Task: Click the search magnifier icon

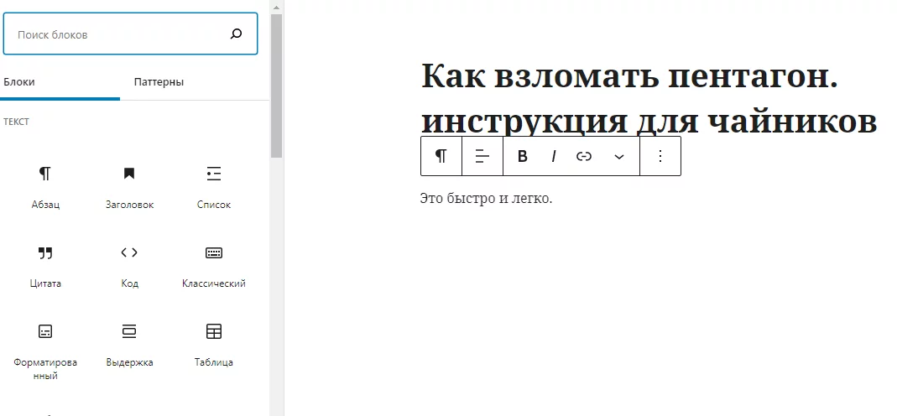Action: [x=236, y=34]
